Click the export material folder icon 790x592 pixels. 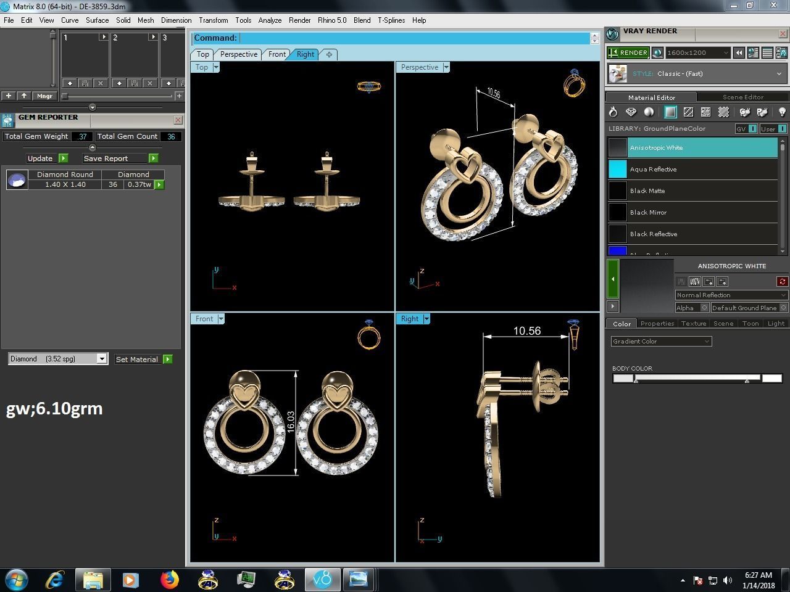click(709, 281)
